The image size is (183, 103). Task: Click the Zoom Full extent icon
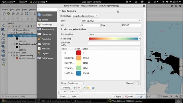pos(27,14)
